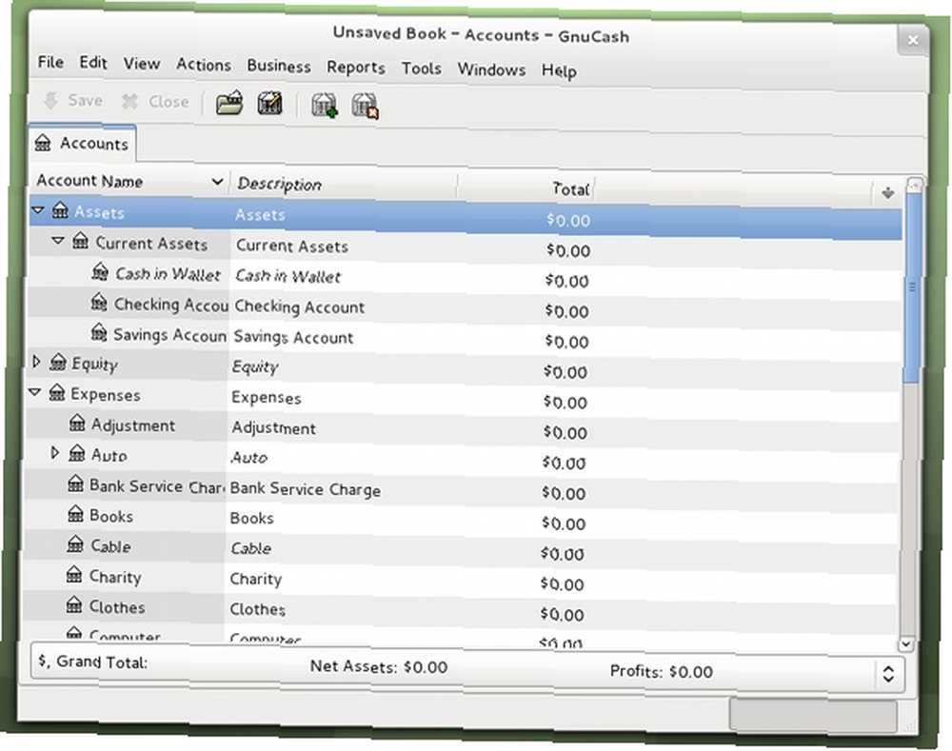
Task: Click the bank icon beside Checking Account
Action: pos(99,302)
